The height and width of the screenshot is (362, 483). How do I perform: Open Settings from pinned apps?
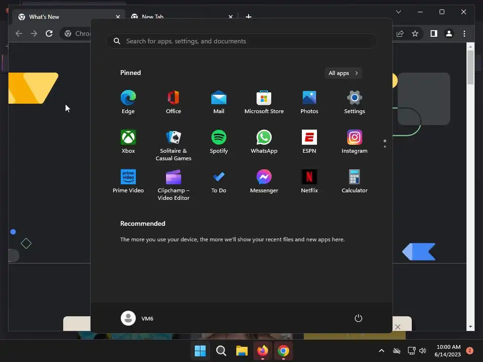click(355, 102)
